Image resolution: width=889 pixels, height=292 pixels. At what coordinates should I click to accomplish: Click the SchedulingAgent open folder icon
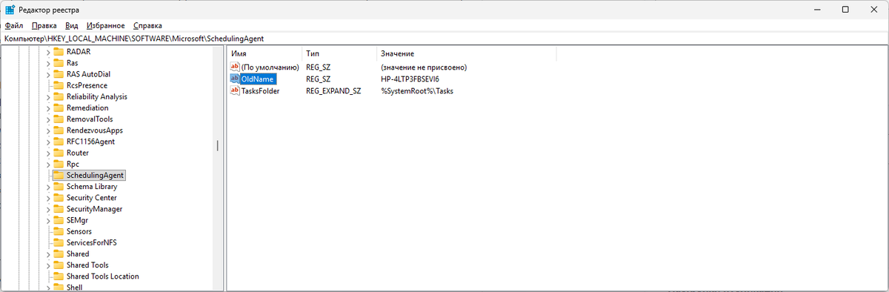click(59, 175)
